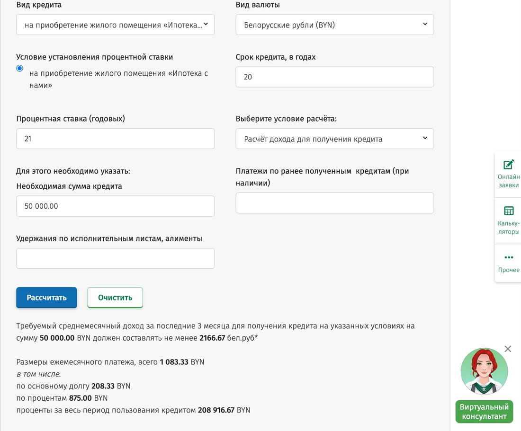Expand the 'Вид кредита' dropdown
Viewport: 521px width, 431px height.
click(115, 25)
